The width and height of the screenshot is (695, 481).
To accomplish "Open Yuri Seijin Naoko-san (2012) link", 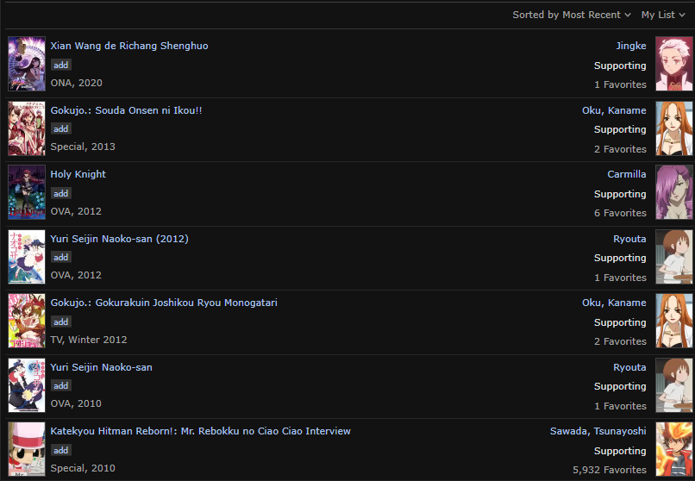I will click(119, 239).
